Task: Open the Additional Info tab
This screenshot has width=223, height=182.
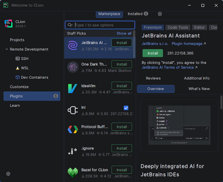Action: click(197, 78)
